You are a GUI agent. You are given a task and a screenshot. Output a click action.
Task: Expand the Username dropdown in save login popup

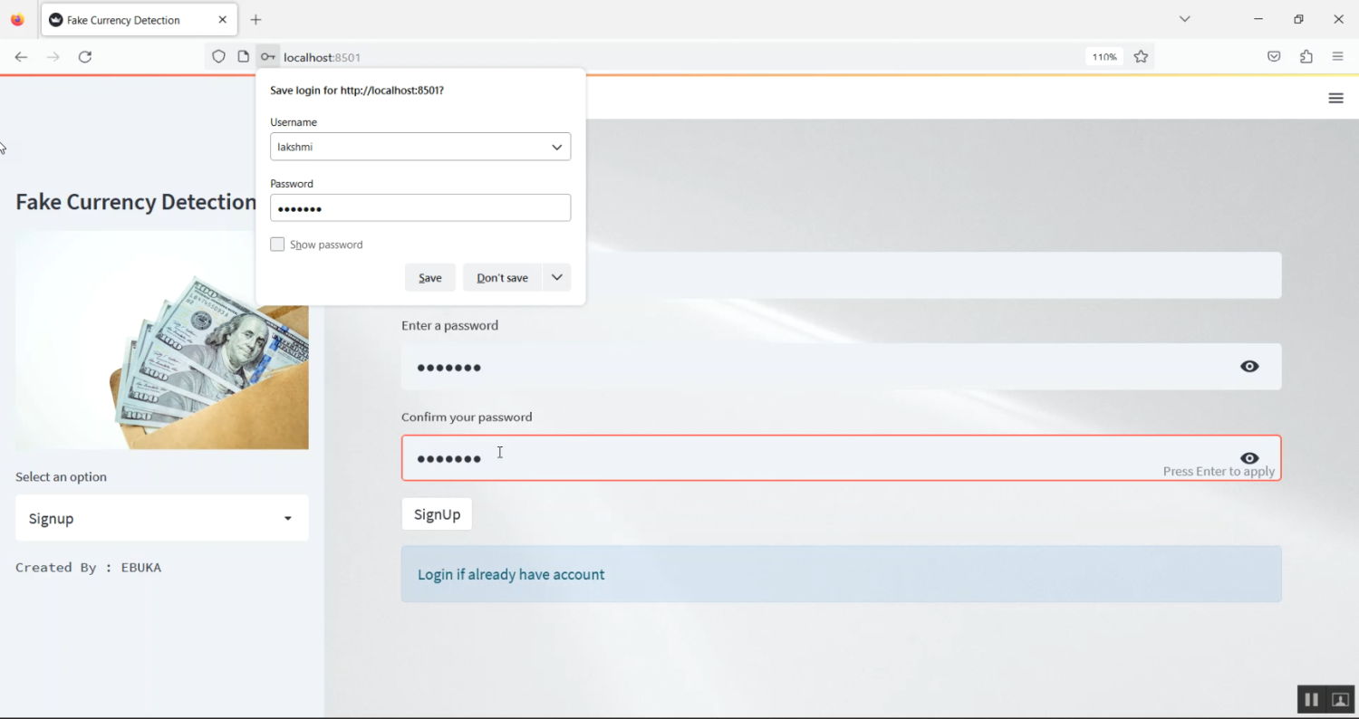click(x=556, y=147)
